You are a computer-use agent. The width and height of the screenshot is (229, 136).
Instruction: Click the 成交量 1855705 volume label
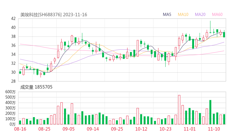point(36,87)
